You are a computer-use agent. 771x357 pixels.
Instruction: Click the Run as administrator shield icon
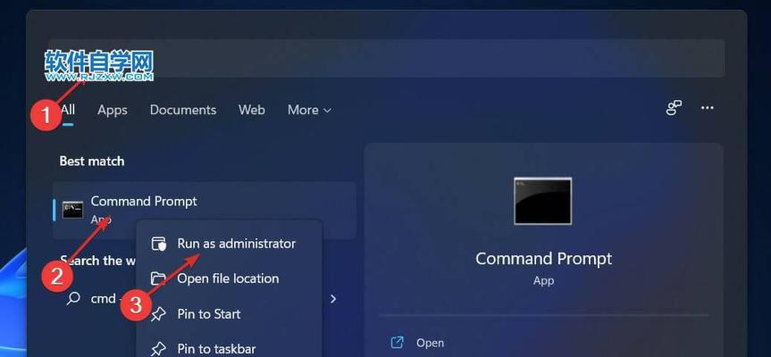pyautogui.click(x=159, y=244)
